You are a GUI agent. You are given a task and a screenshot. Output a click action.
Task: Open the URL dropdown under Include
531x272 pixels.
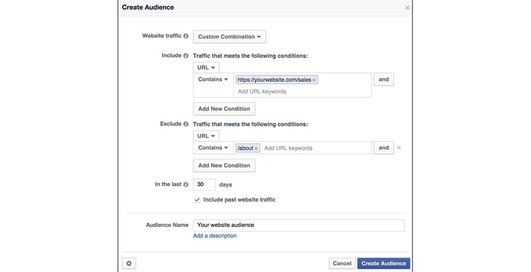coord(206,67)
